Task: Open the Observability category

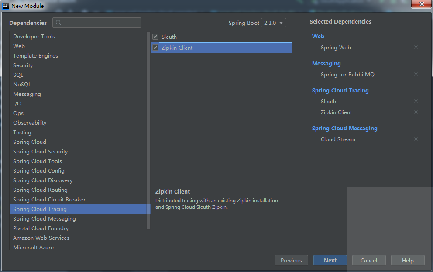Action: click(x=30, y=123)
